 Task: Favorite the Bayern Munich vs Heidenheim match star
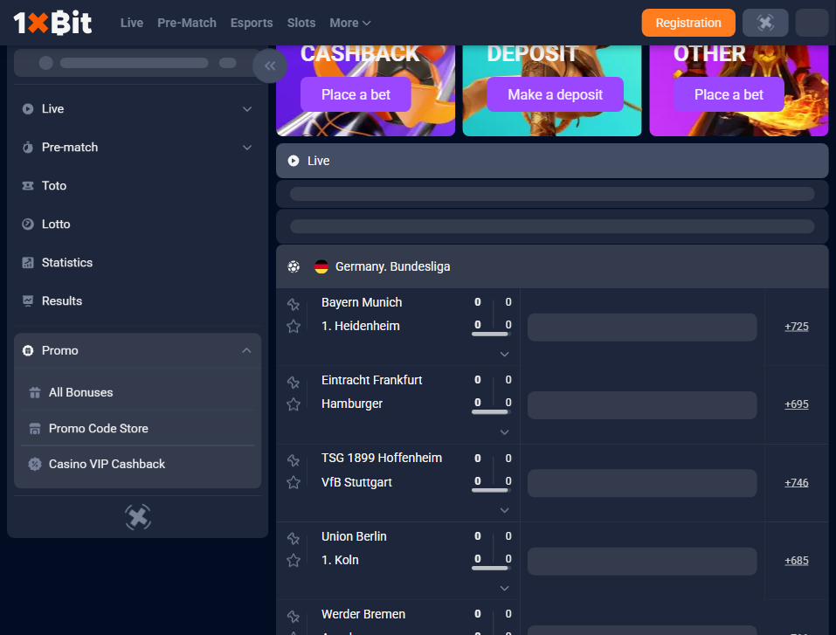[x=294, y=327]
